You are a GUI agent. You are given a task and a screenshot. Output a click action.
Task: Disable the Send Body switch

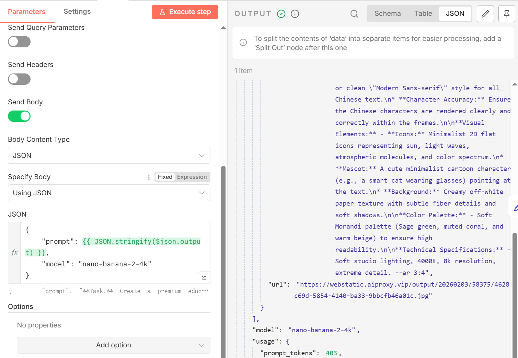19,116
